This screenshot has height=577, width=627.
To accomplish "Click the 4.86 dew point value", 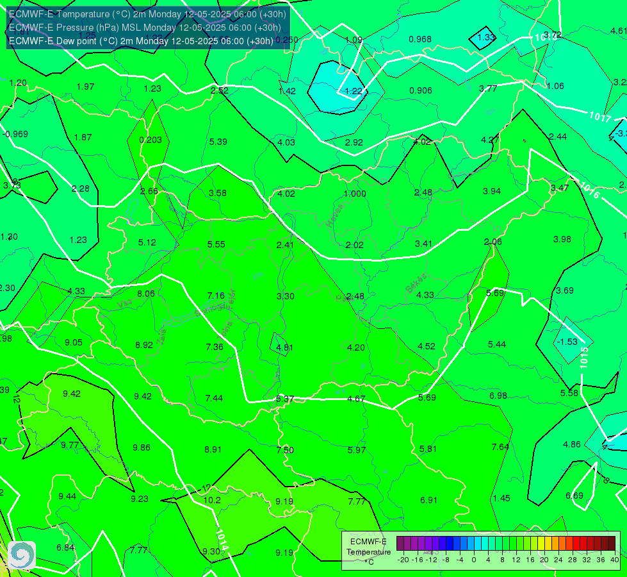I will 572,444.
